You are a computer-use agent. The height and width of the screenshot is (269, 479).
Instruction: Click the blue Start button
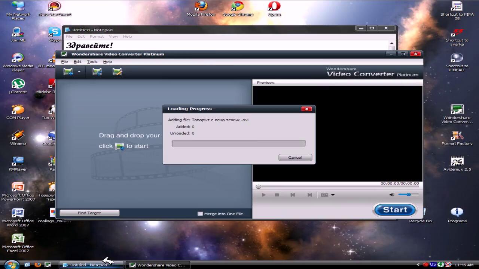[x=395, y=210]
